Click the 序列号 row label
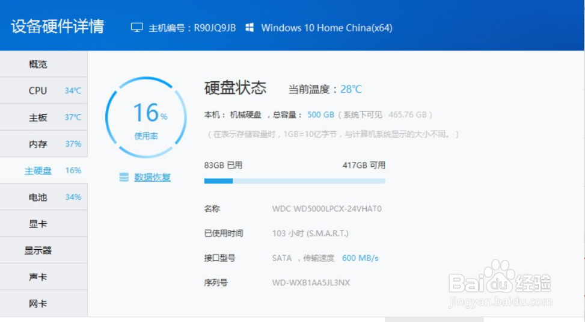 click(216, 283)
